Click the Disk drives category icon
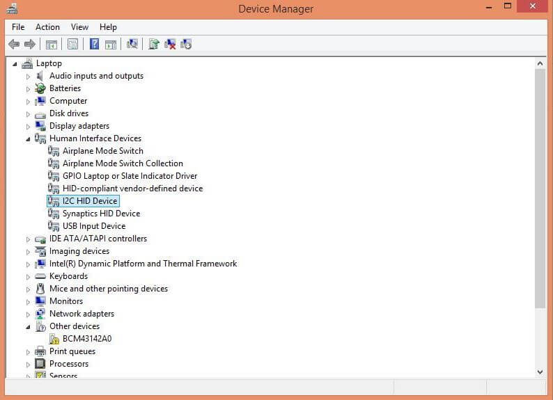 pyautogui.click(x=40, y=114)
